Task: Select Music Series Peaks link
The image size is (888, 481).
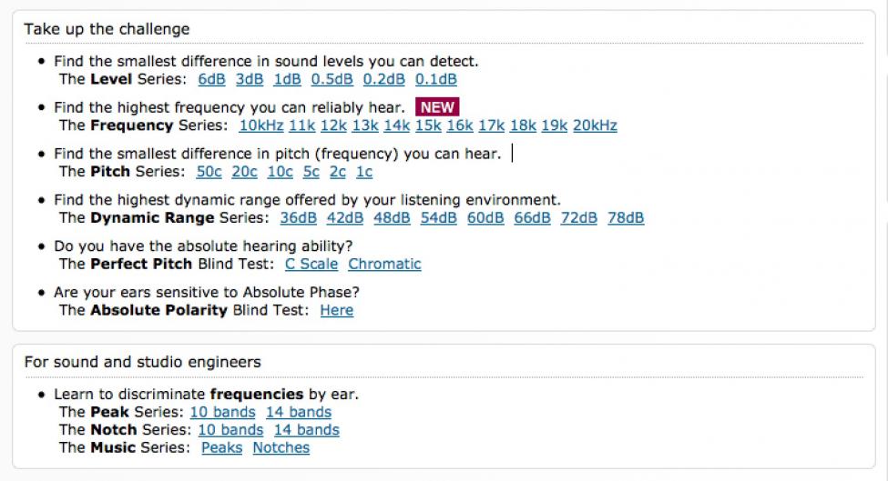Action: [222, 447]
